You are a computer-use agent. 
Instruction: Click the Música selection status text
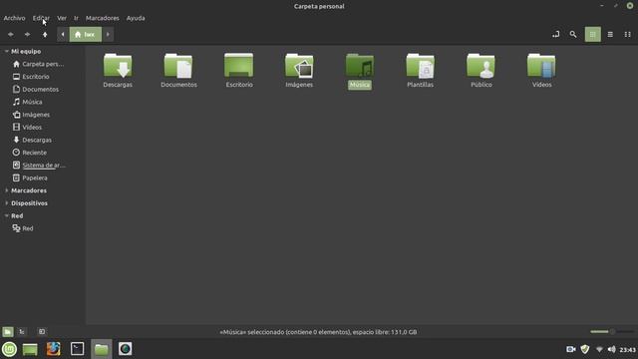318,332
